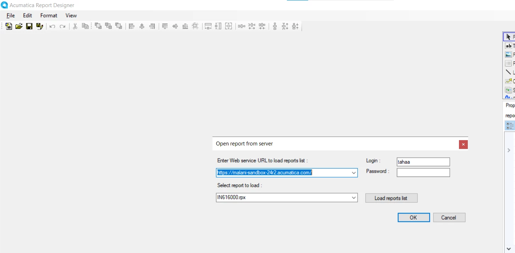
Task: Click the Make Same Width icon
Action: click(208, 26)
